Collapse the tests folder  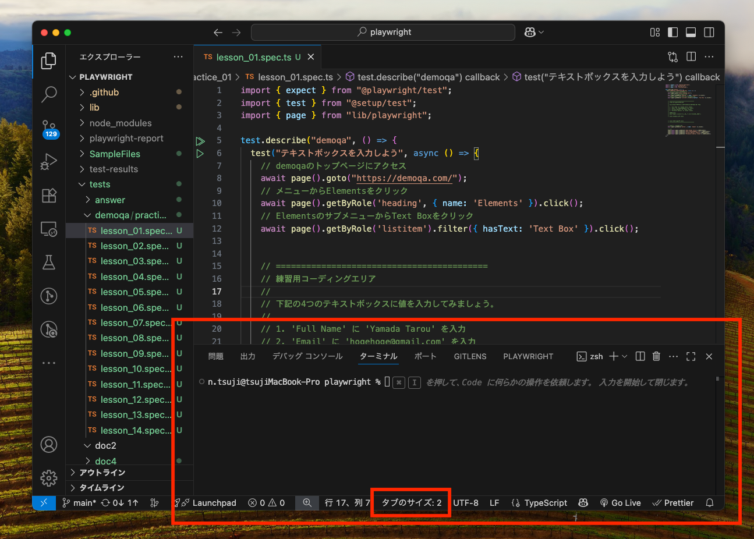pos(100,184)
